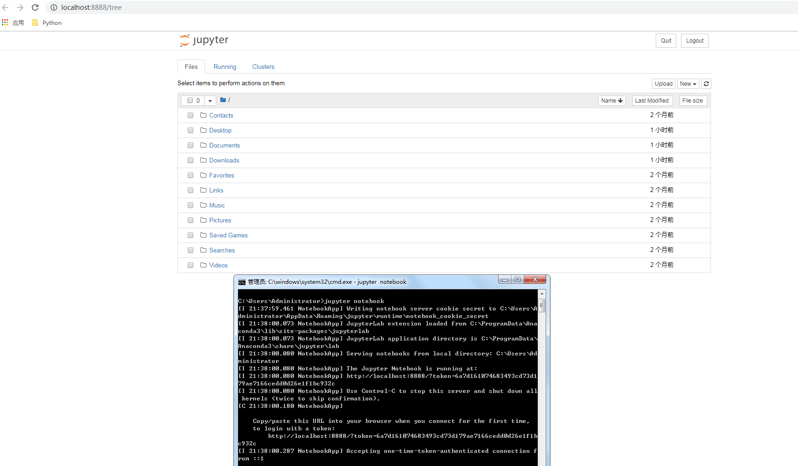Click the Downloads folder icon
The width and height of the screenshot is (798, 466).
pos(203,160)
